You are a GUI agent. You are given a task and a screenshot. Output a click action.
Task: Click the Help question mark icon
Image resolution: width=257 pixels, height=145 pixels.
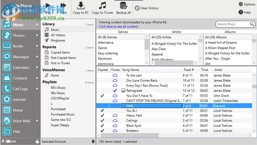[x=241, y=12]
